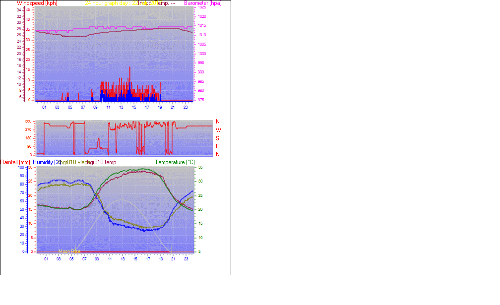Click hour 23 on the bottom graph axis
This screenshot has height=305, width=500.
coord(186,259)
